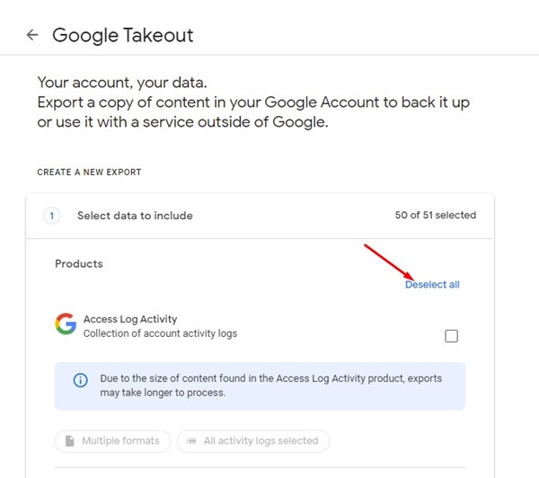Click Collection of account activity logs description
Image resolution: width=539 pixels, height=478 pixels.
160,333
